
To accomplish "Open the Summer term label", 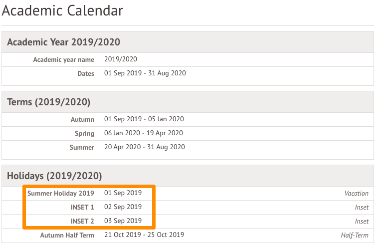I will [x=82, y=147].
